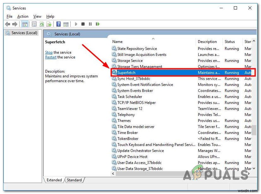
Task: Click the vertical scrollbar thumb
Action: (254, 130)
